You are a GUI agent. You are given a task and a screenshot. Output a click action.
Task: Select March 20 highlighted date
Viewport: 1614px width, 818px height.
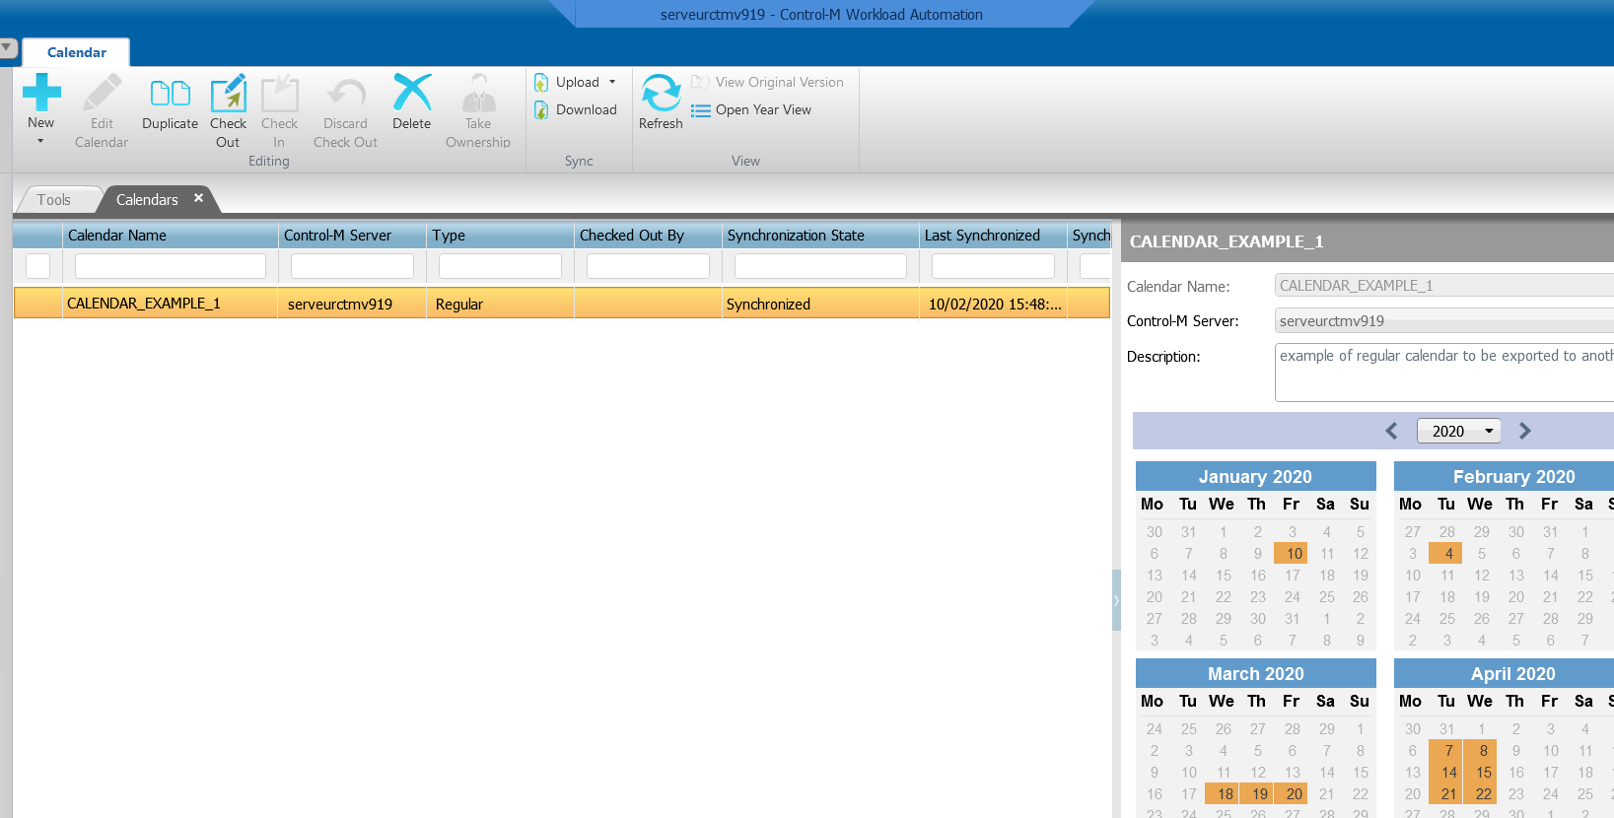point(1292,793)
